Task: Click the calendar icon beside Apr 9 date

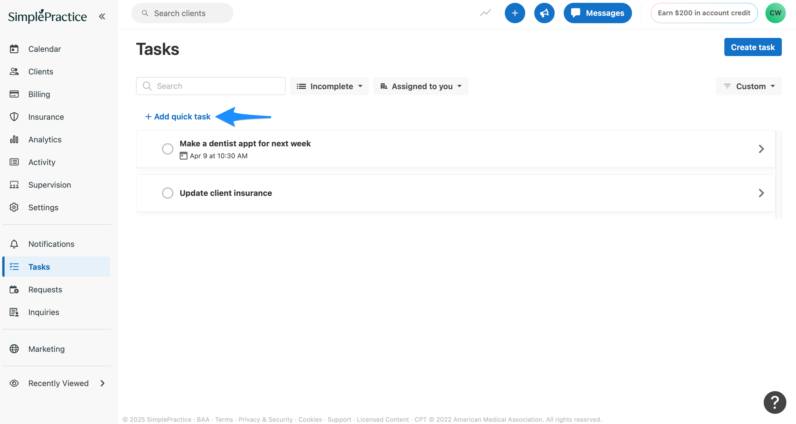Action: point(184,156)
